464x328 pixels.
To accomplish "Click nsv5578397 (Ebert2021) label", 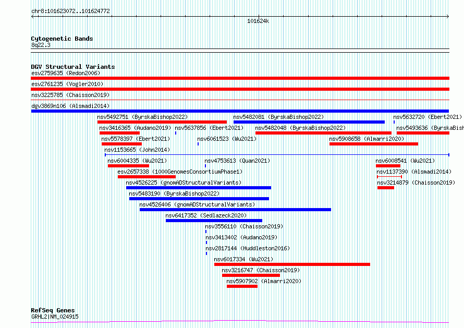I will tap(136, 139).
